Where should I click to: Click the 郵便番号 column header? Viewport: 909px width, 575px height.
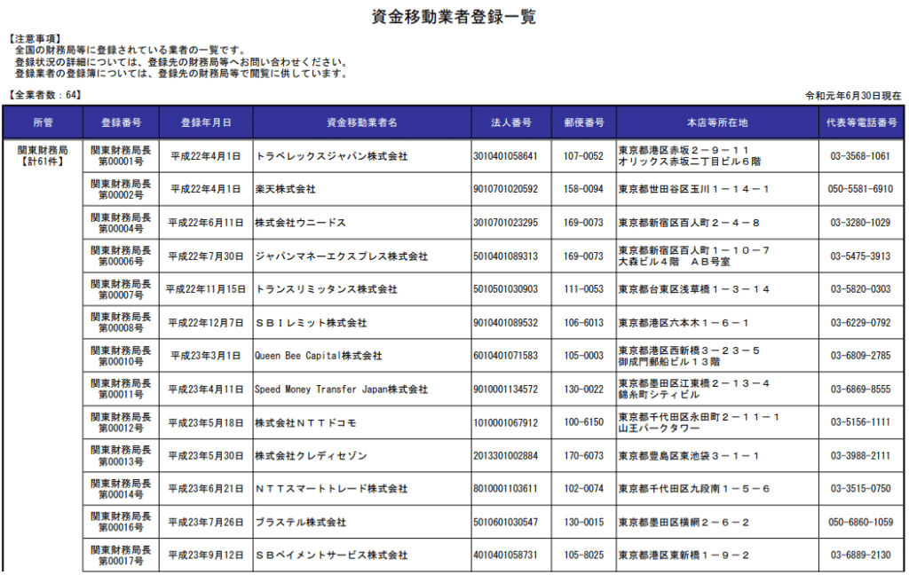pyautogui.click(x=584, y=122)
